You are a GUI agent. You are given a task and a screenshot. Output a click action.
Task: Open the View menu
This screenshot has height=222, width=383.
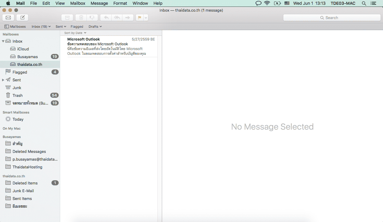[60, 3]
